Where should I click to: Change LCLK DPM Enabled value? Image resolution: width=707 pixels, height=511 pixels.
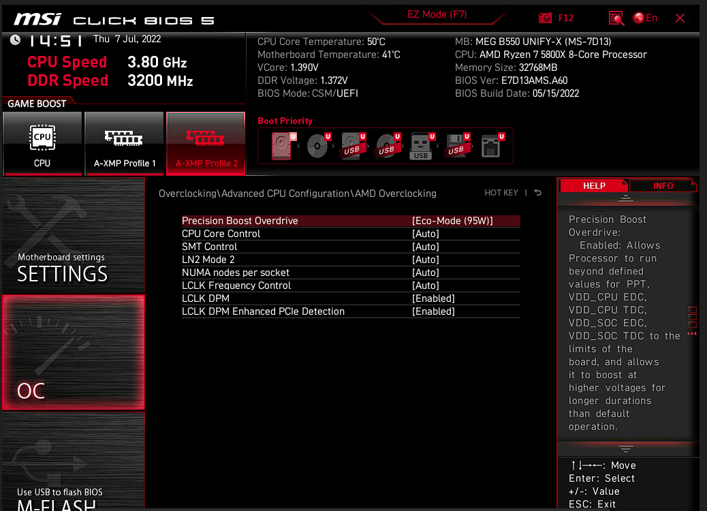(433, 298)
